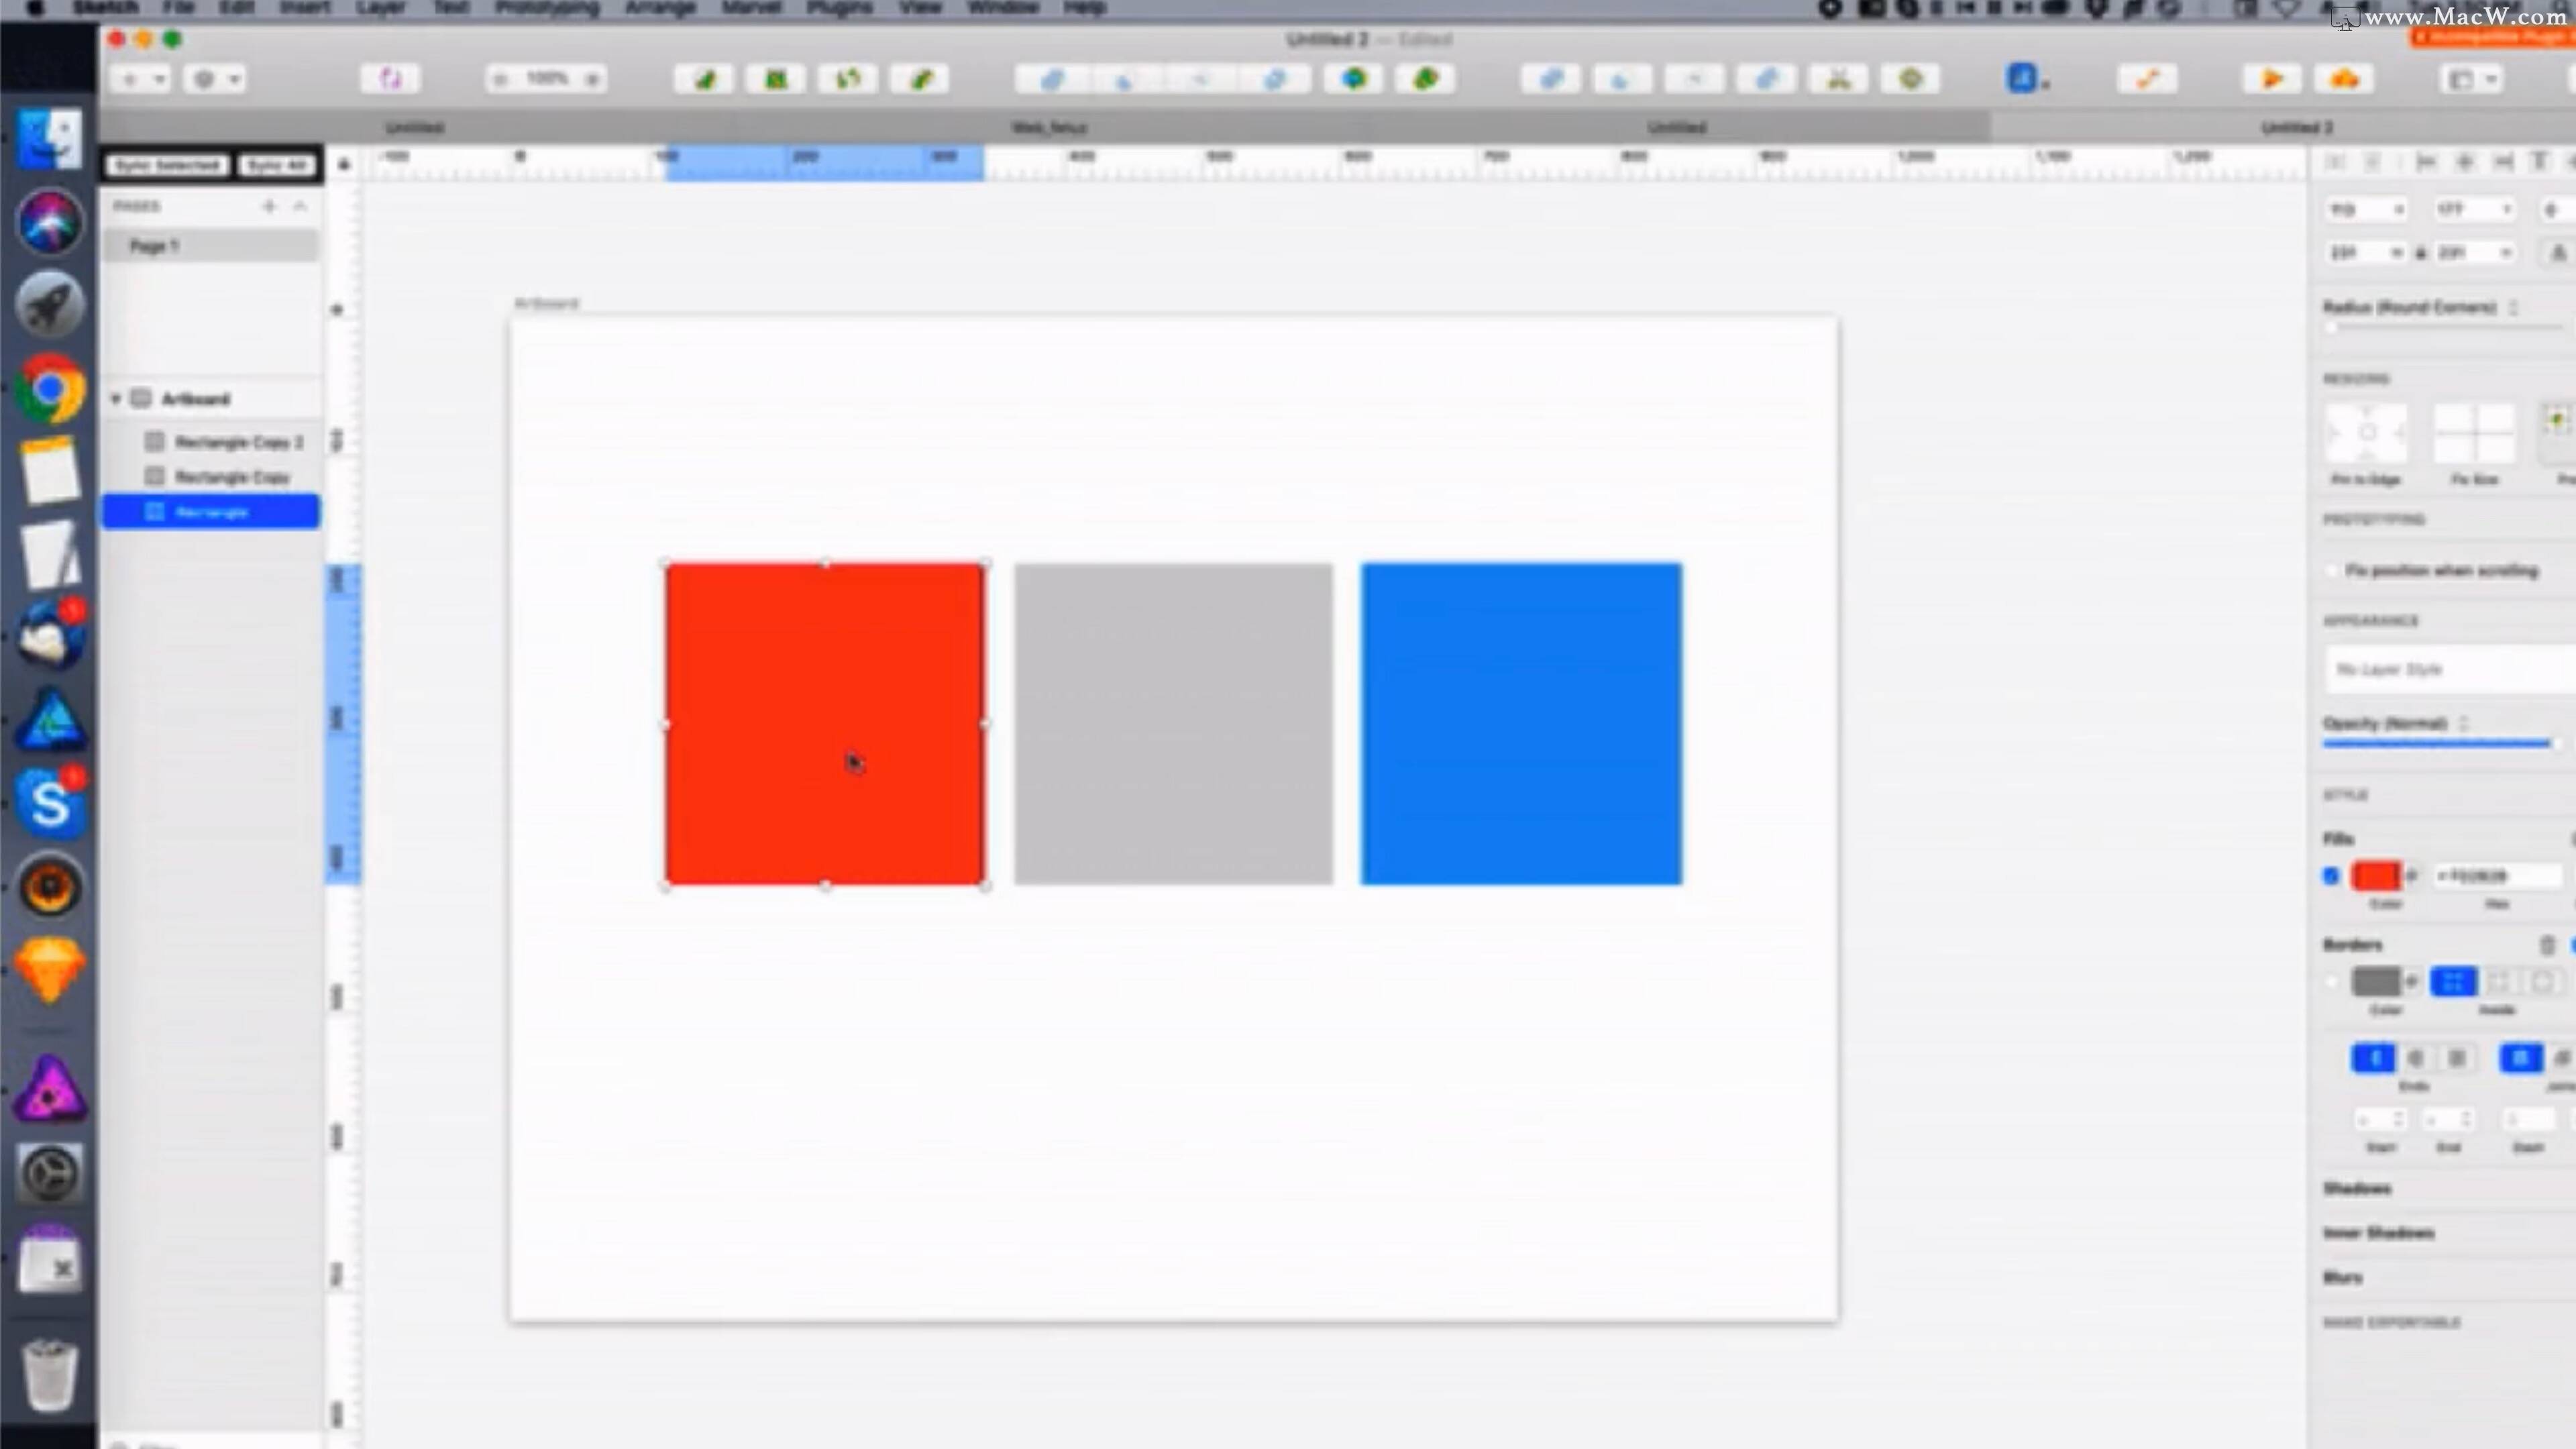Screen dimensions: 2576x1449
Task: Delete borders with the trash icon
Action: click(x=2547, y=945)
